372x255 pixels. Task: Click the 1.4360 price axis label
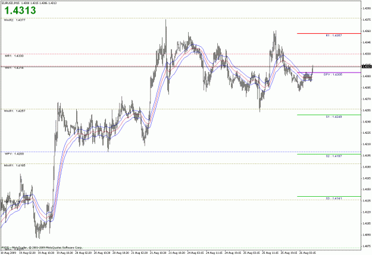[367, 31]
